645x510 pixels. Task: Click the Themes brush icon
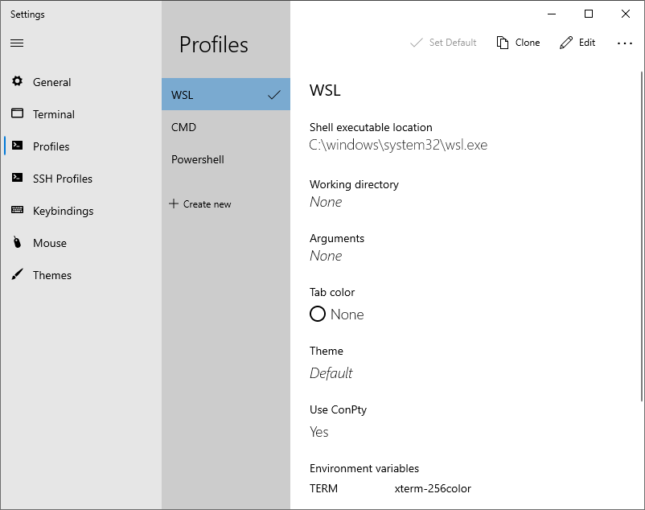[17, 274]
